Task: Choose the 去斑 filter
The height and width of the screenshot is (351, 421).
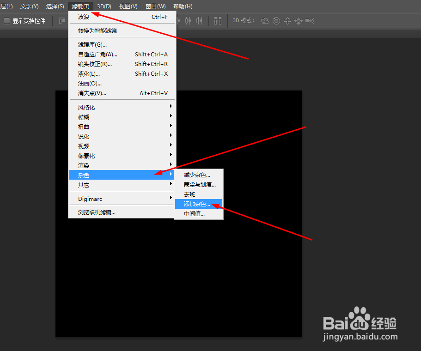Action: tap(199, 194)
